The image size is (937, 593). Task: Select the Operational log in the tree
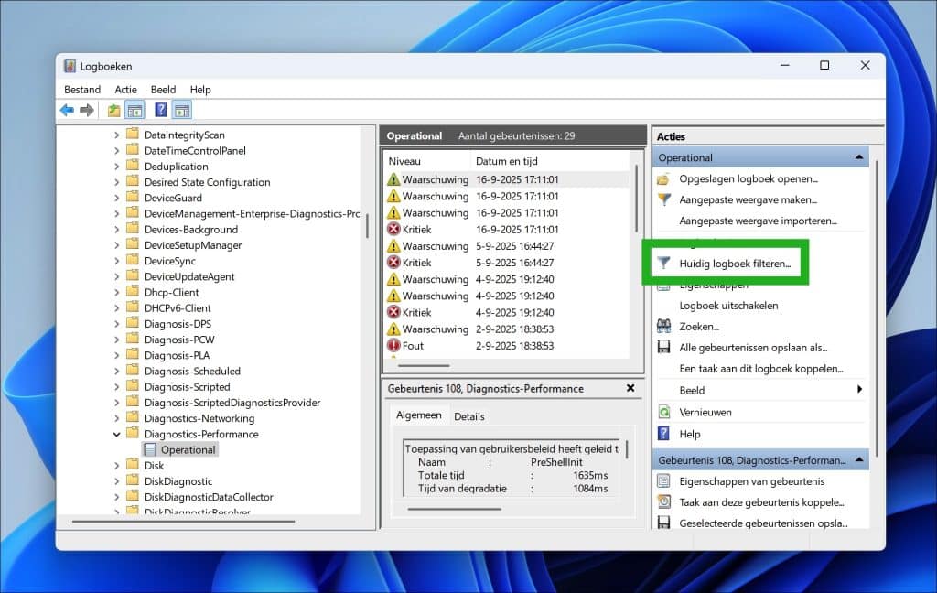pyautogui.click(x=188, y=449)
